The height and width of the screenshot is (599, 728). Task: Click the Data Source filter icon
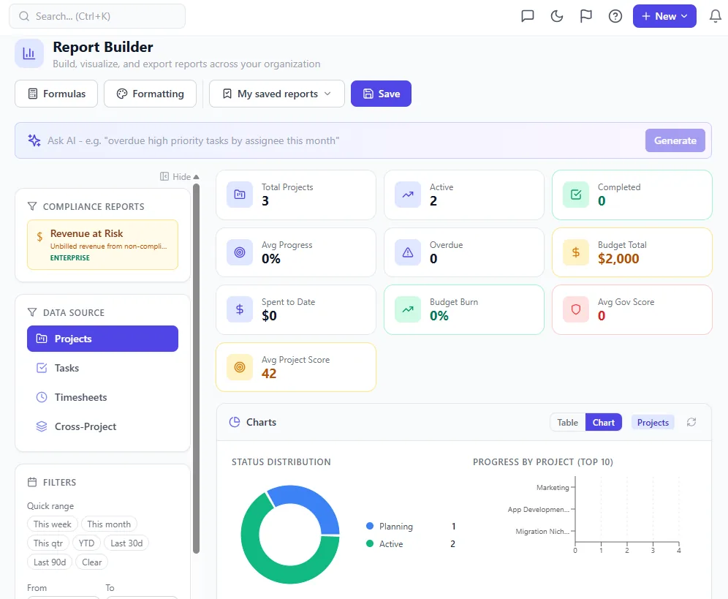32,312
